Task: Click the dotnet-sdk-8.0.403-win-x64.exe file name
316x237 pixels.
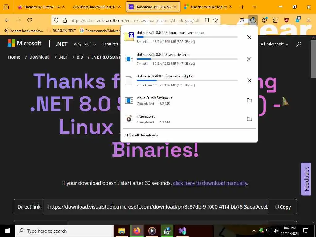Action: click(162, 54)
